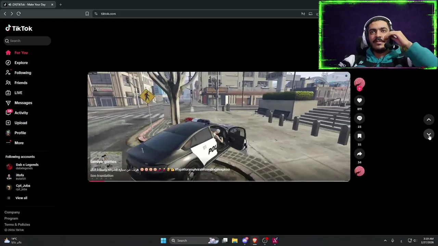Toggle the microphone tray icon
Viewport: 438px width, 246px height.
tap(392, 241)
